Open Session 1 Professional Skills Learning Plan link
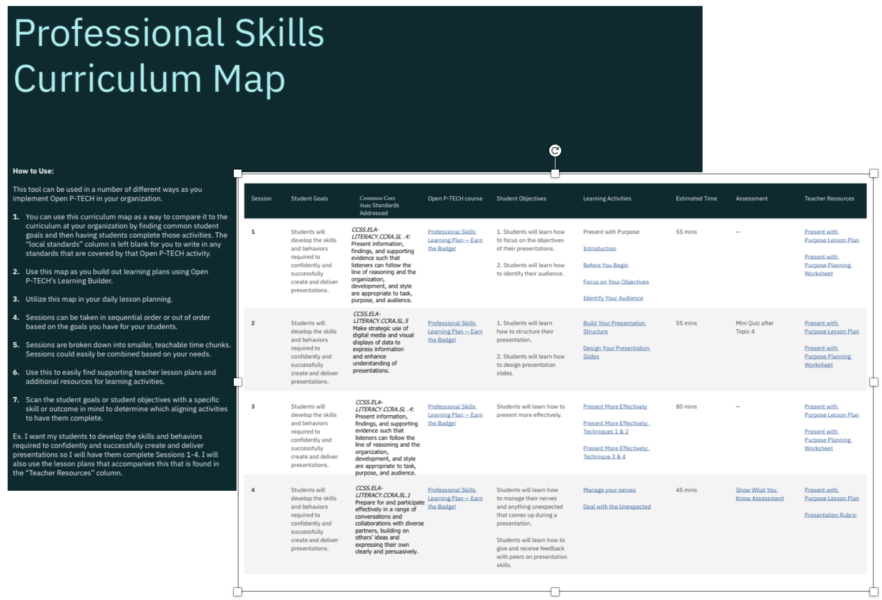 [455, 240]
